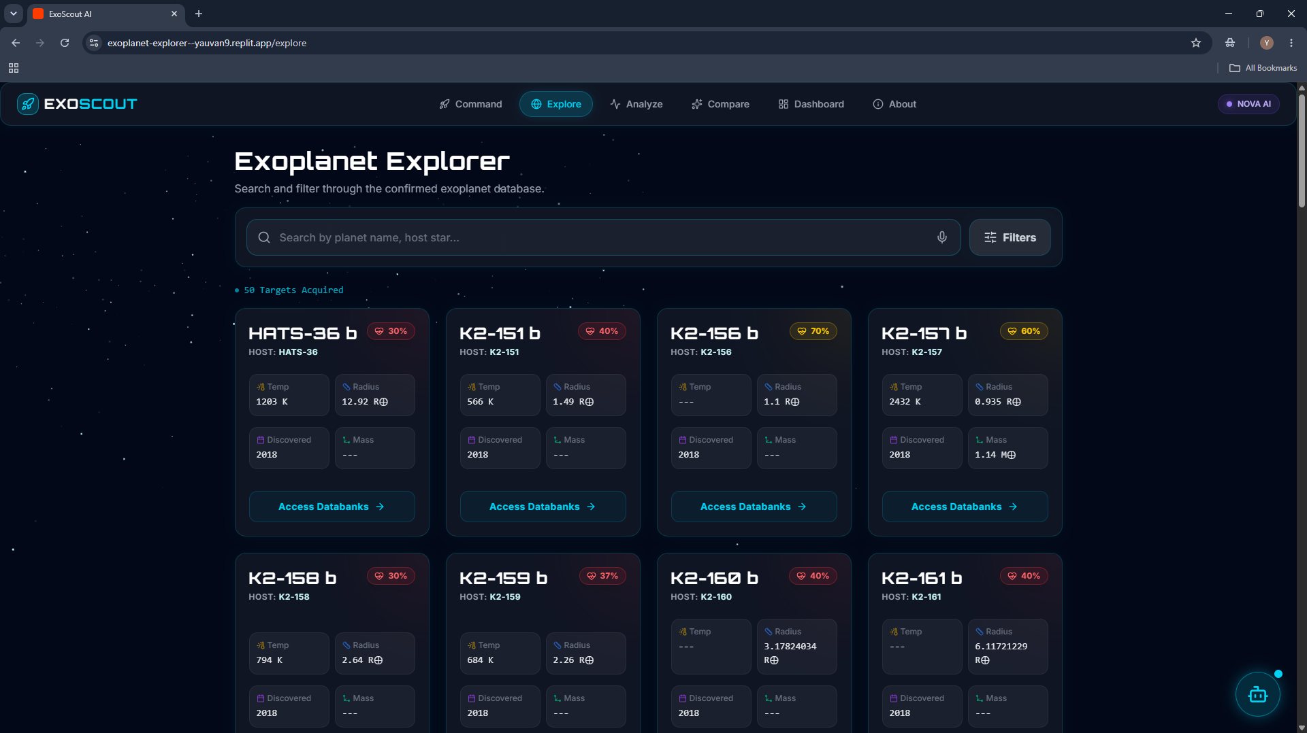
Task: Click the K2-161 b planet title
Action: click(922, 578)
